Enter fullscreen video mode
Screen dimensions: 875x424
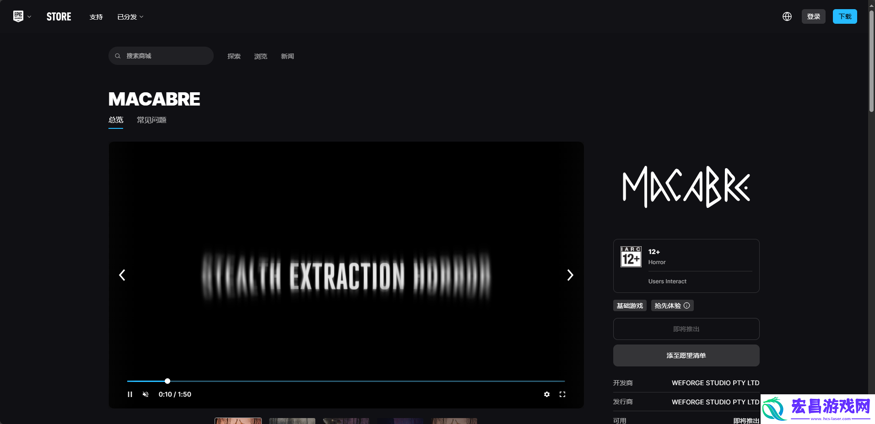click(x=562, y=394)
